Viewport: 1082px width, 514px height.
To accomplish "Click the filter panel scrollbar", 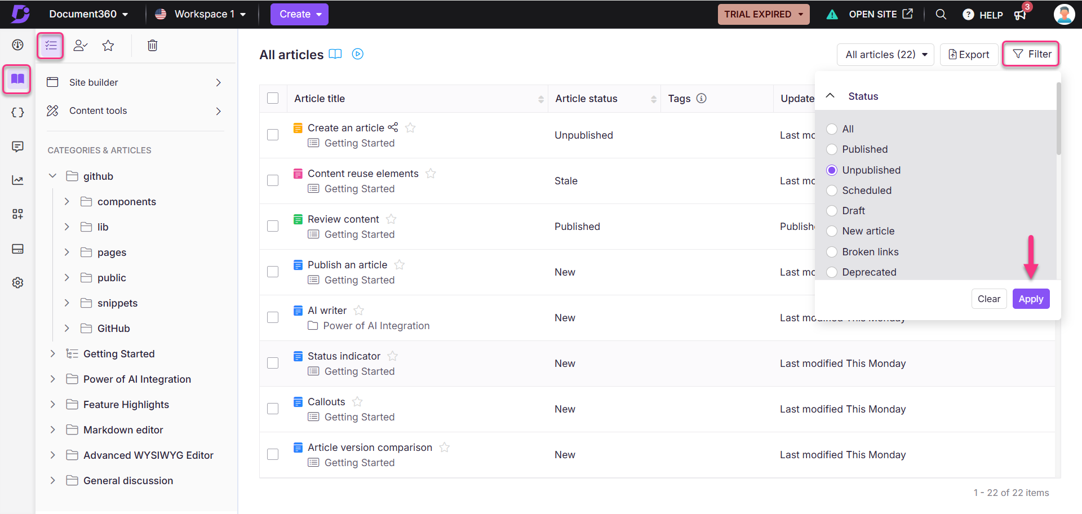I will (x=1058, y=118).
